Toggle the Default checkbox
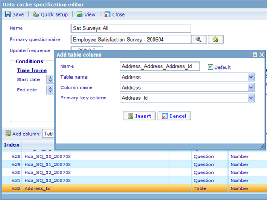Viewport: 267px width, 200px height. [x=210, y=67]
